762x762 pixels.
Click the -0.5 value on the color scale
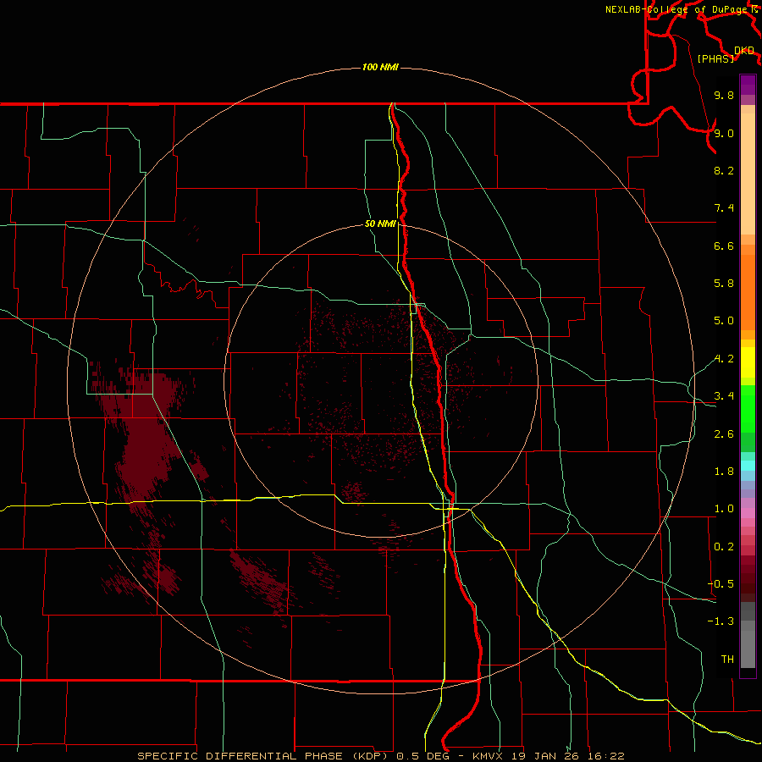click(721, 584)
